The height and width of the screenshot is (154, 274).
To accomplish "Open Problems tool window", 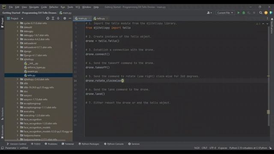I will pyautogui.click(x=51, y=144).
